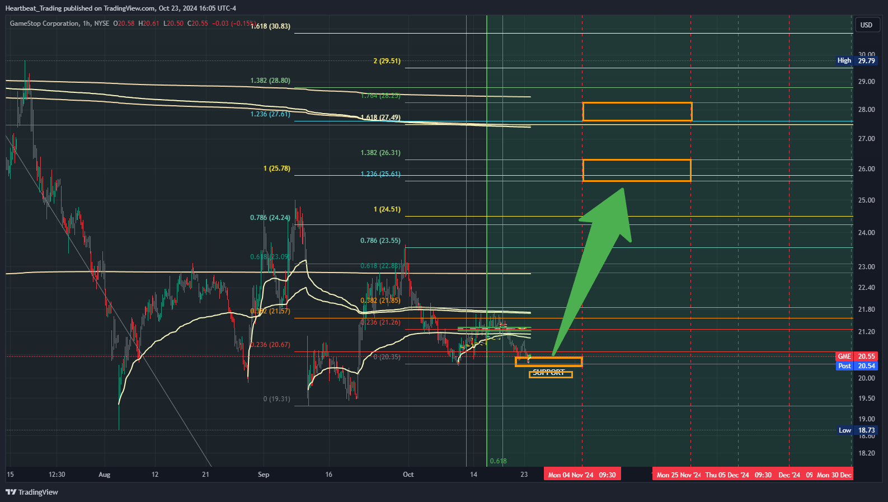Click the 1.382 (26.31) Fibonacci label
The height and width of the screenshot is (502, 888).
pos(380,153)
